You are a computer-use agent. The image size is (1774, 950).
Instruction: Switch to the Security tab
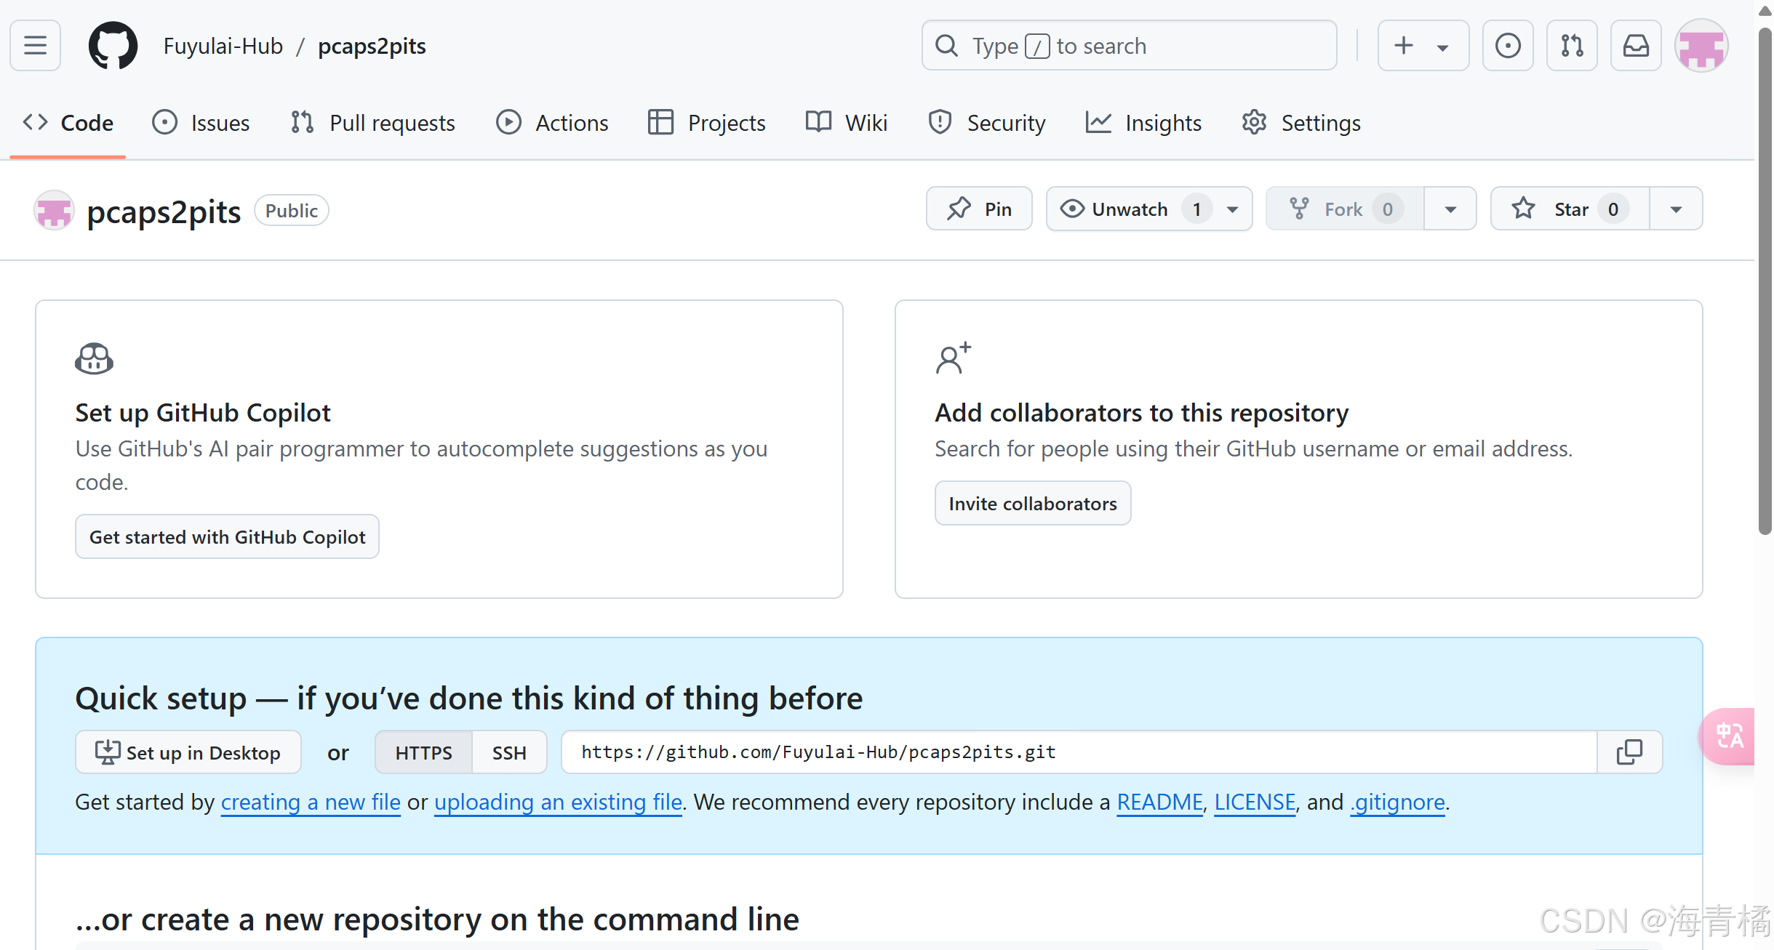click(986, 123)
